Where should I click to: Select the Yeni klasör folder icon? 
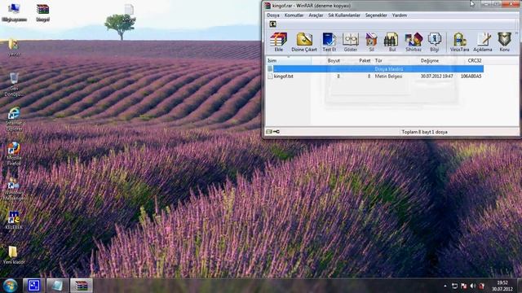click(14, 255)
